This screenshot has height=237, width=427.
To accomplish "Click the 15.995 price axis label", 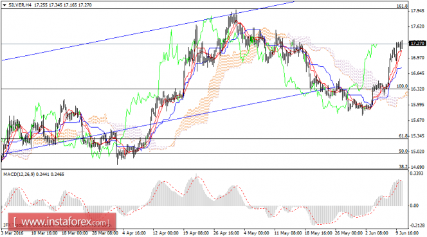I will coord(417,105).
